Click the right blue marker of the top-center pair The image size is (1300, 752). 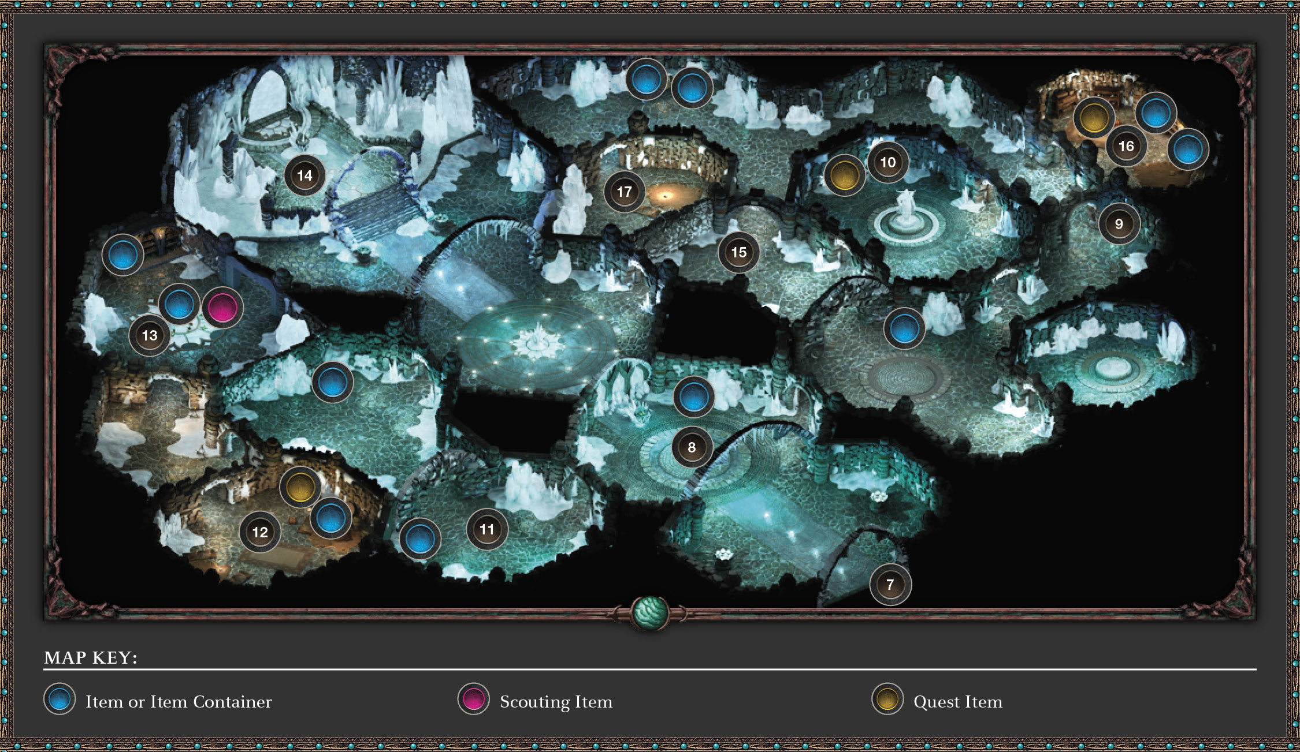[x=692, y=88]
